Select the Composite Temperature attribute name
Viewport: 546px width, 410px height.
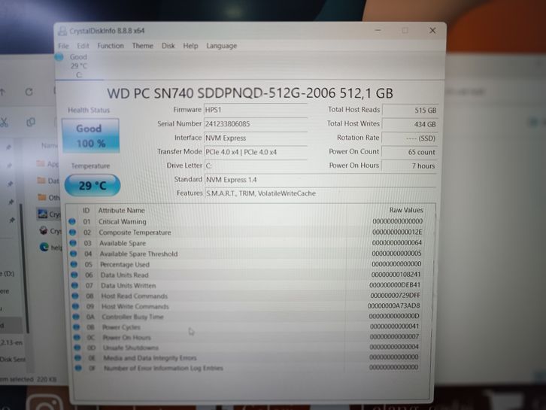135,232
